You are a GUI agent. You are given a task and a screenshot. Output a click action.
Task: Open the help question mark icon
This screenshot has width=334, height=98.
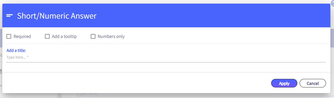(x=332, y=4)
